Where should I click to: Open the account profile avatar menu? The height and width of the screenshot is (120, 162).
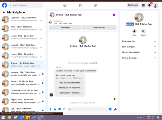click(x=156, y=5)
